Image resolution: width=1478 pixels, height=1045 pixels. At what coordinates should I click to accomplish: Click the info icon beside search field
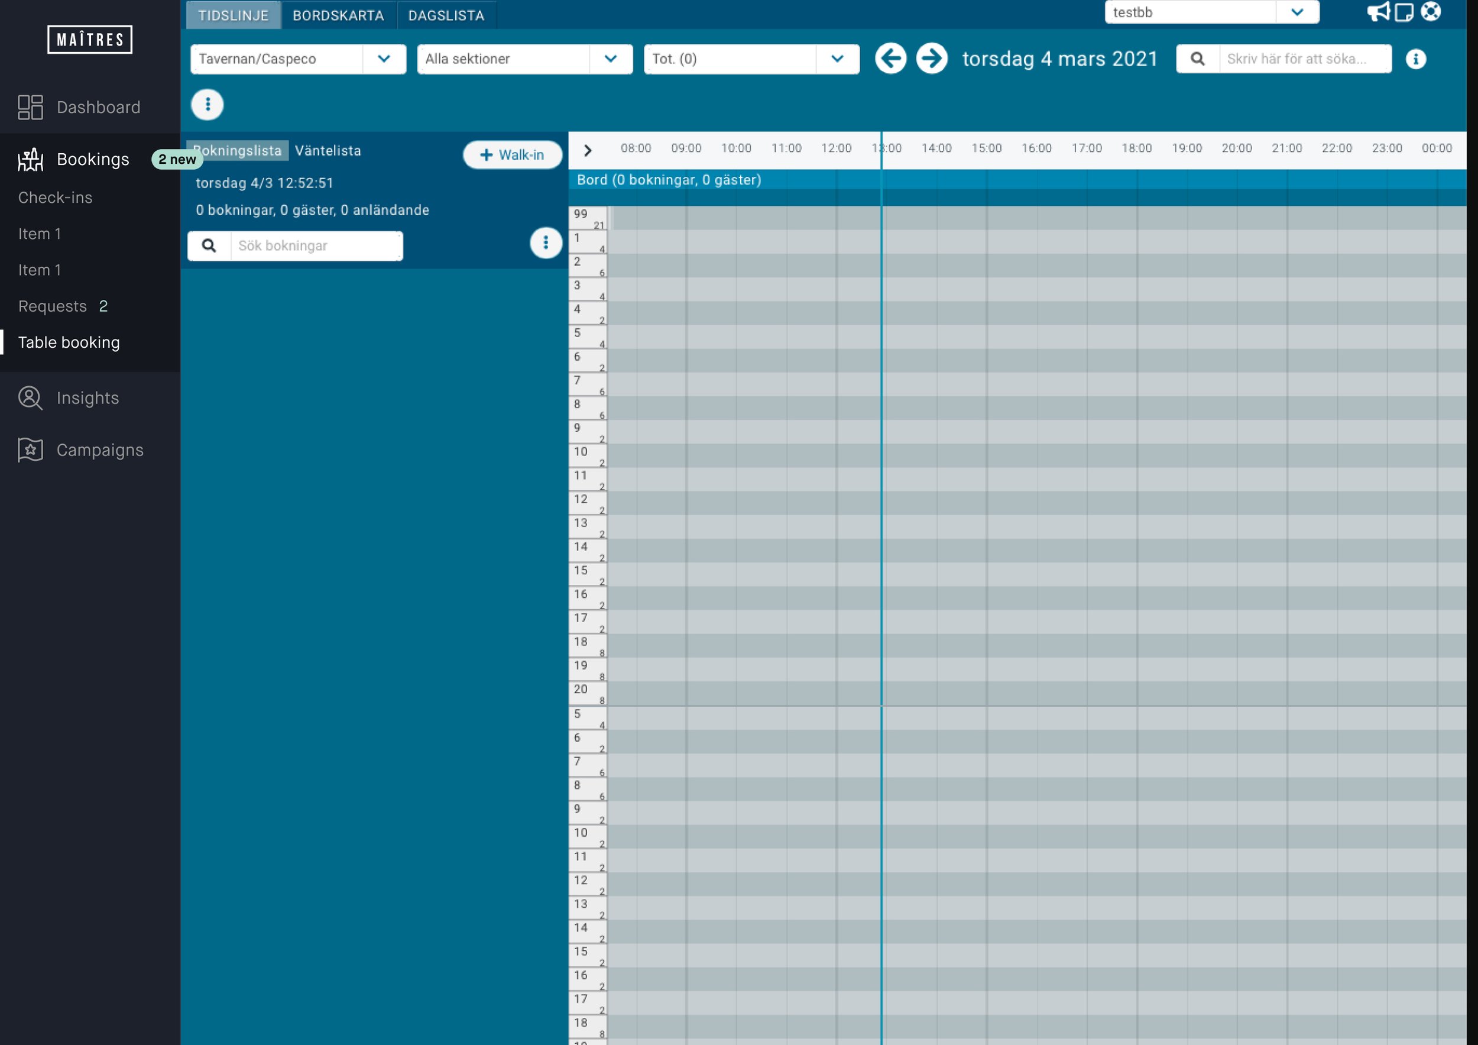click(x=1415, y=59)
